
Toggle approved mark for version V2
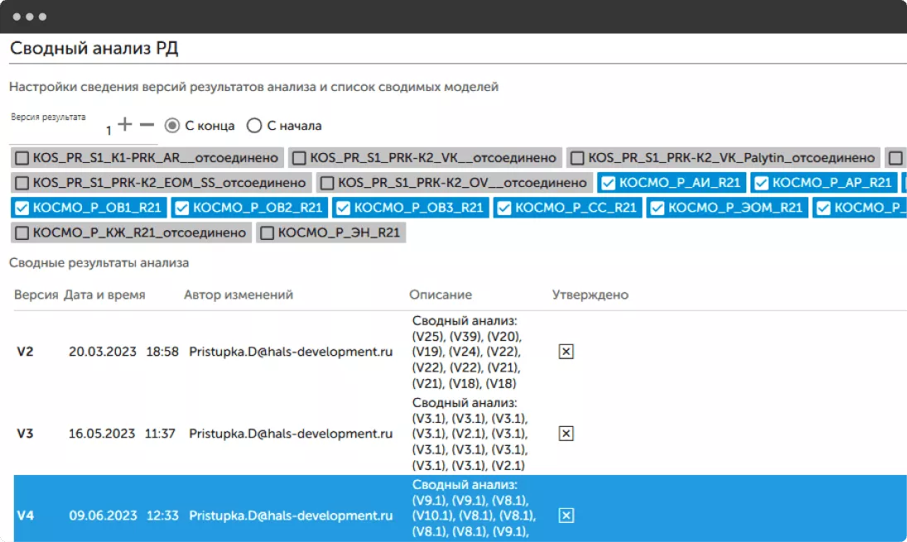pyautogui.click(x=566, y=352)
